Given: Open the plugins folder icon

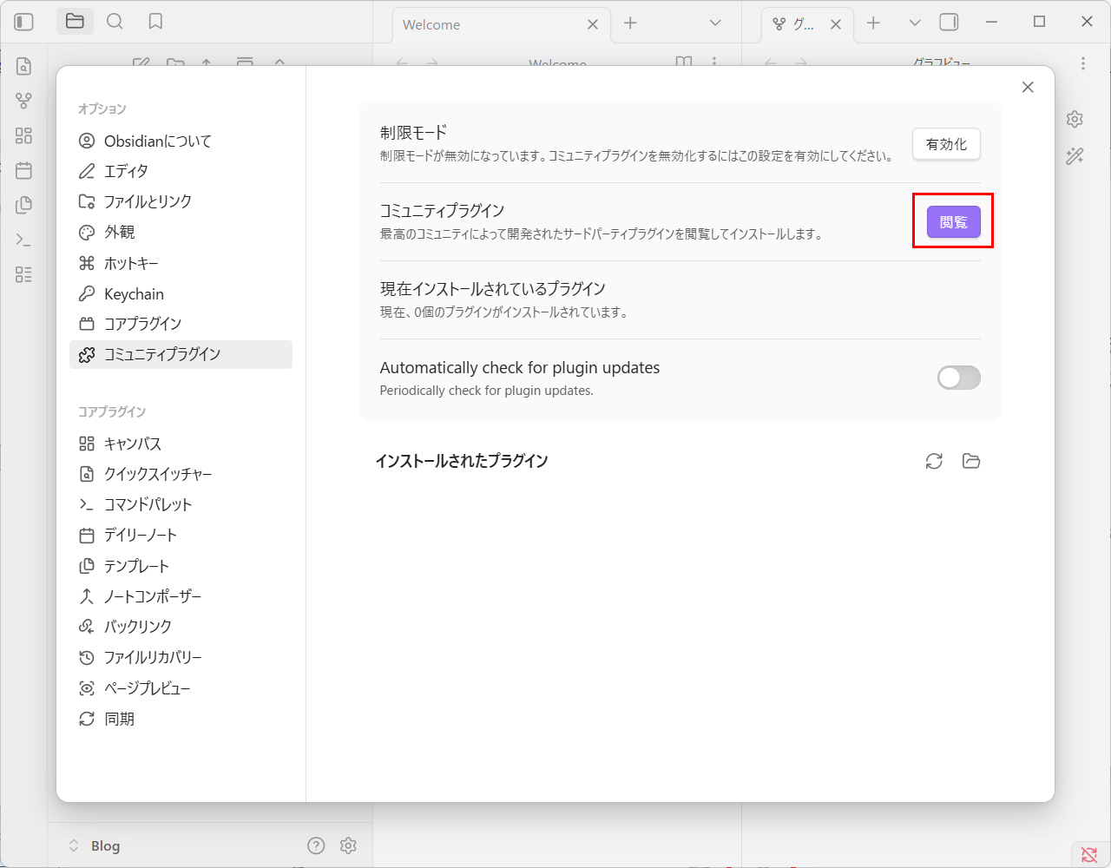Looking at the screenshot, I should (971, 461).
